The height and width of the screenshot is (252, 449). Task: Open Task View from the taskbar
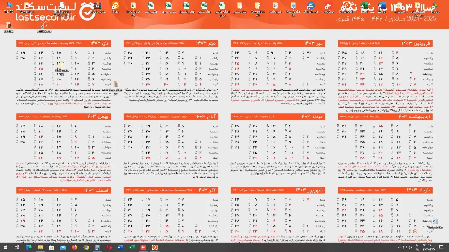[17, 247]
